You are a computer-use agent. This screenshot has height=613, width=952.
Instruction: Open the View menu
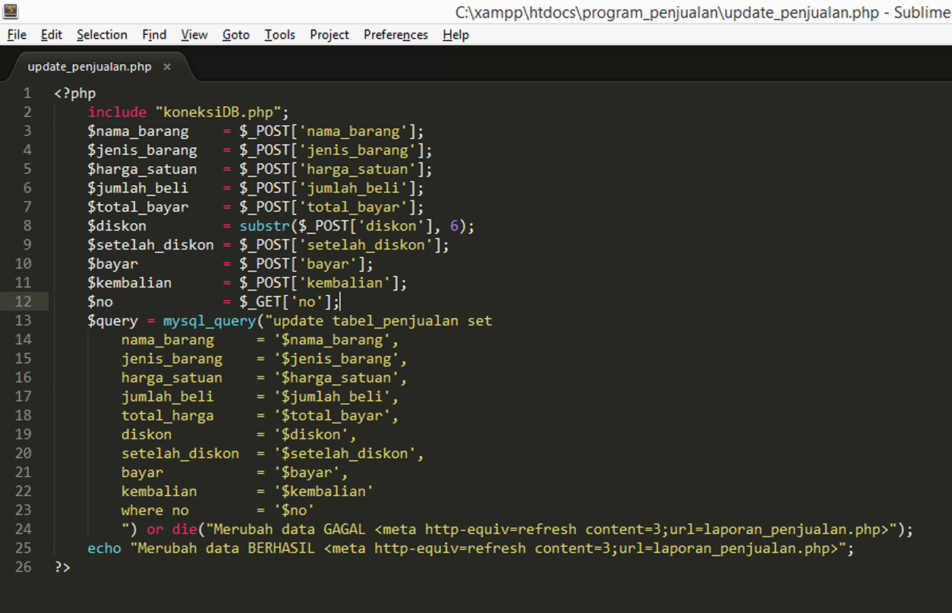click(194, 35)
